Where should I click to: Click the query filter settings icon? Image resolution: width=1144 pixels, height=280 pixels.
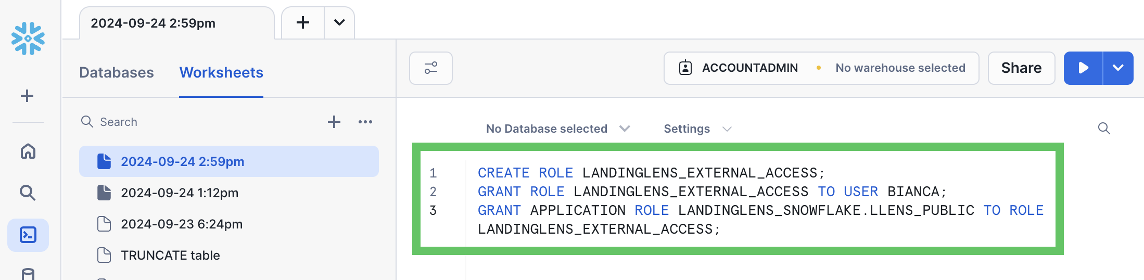[x=430, y=68]
